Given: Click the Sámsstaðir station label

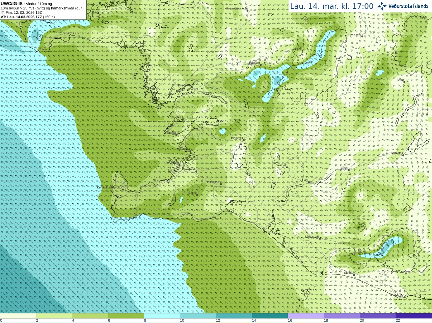Looking at the screenshot, I should [312, 237].
